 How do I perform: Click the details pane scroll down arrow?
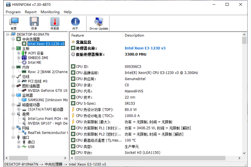pos(244,153)
